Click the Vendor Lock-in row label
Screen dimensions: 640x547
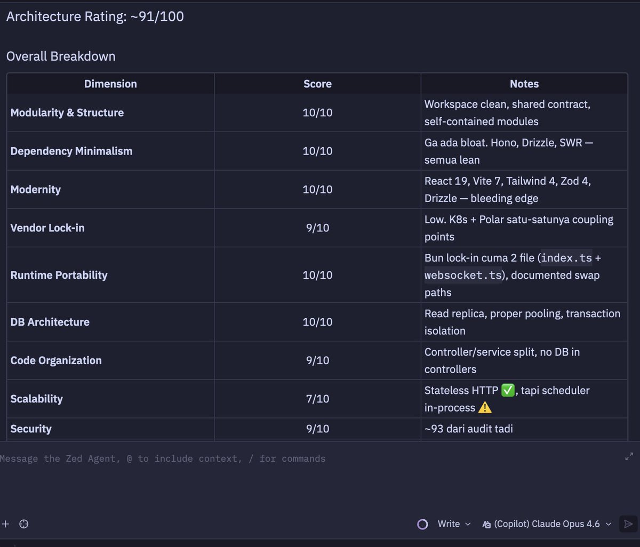point(47,228)
